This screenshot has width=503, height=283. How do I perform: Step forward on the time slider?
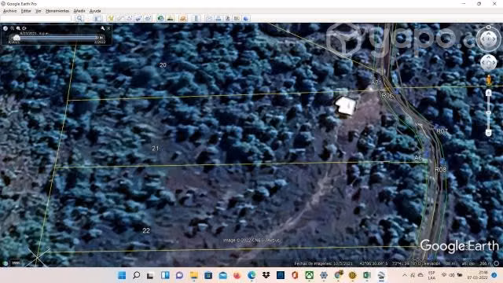coord(101,38)
